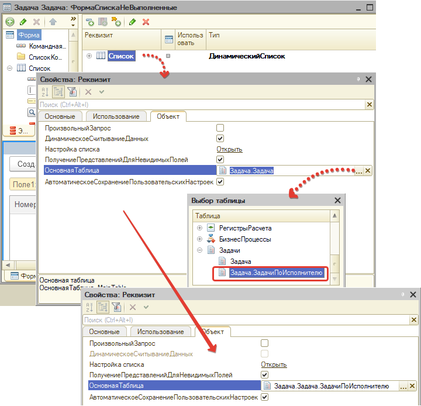Click the ДинамическийСписок type cell
This screenshot has width=421, height=406.
247,56
